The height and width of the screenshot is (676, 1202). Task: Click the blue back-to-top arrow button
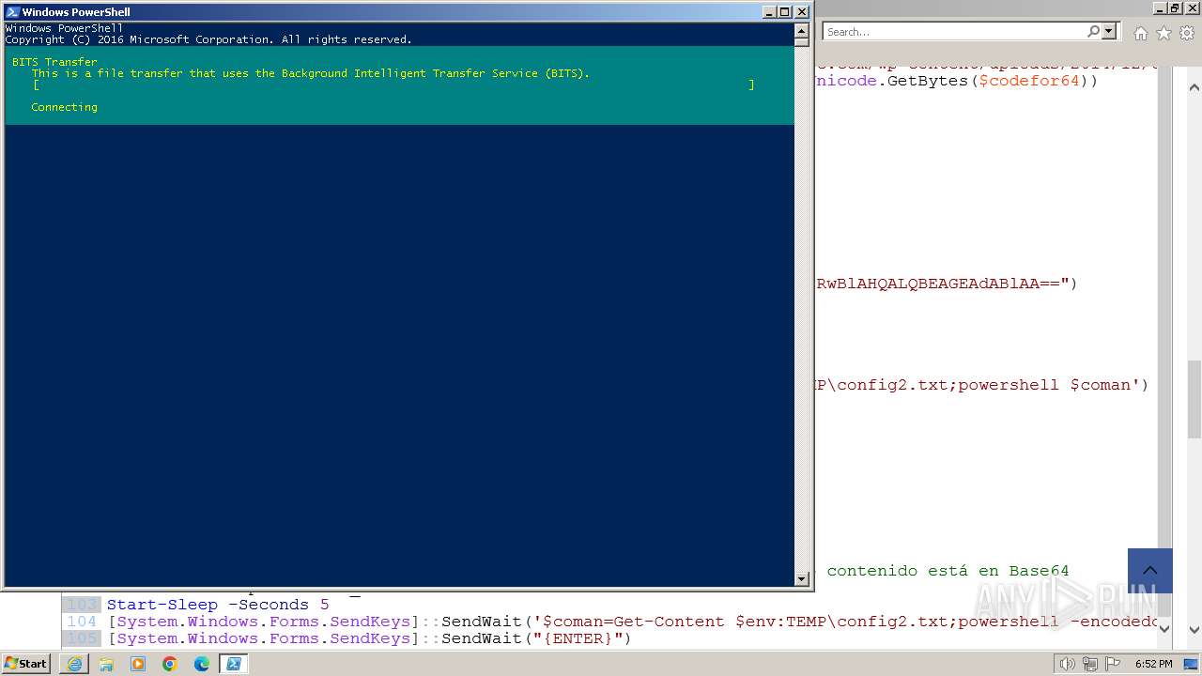pos(1150,571)
